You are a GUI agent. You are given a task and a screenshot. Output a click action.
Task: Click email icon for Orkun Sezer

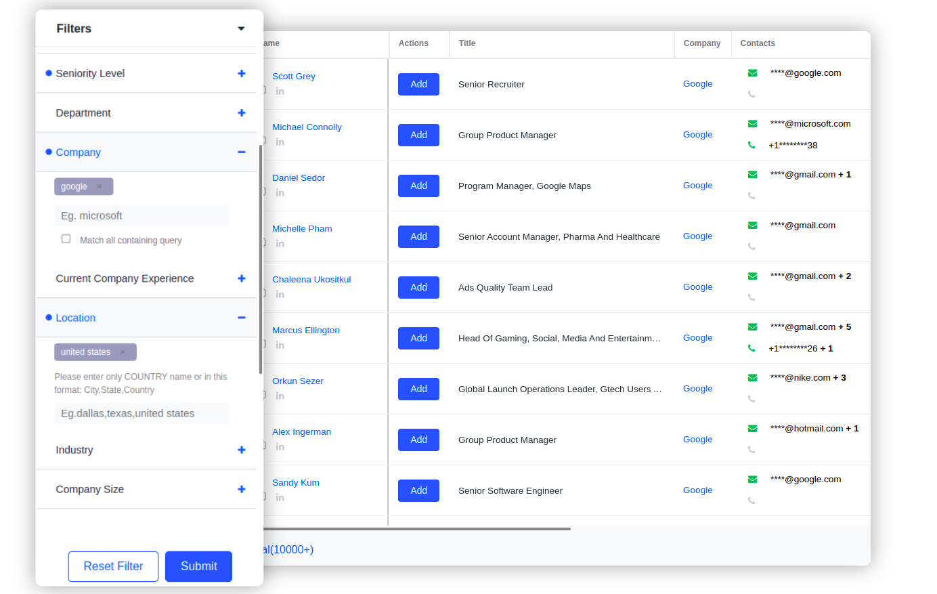click(752, 378)
